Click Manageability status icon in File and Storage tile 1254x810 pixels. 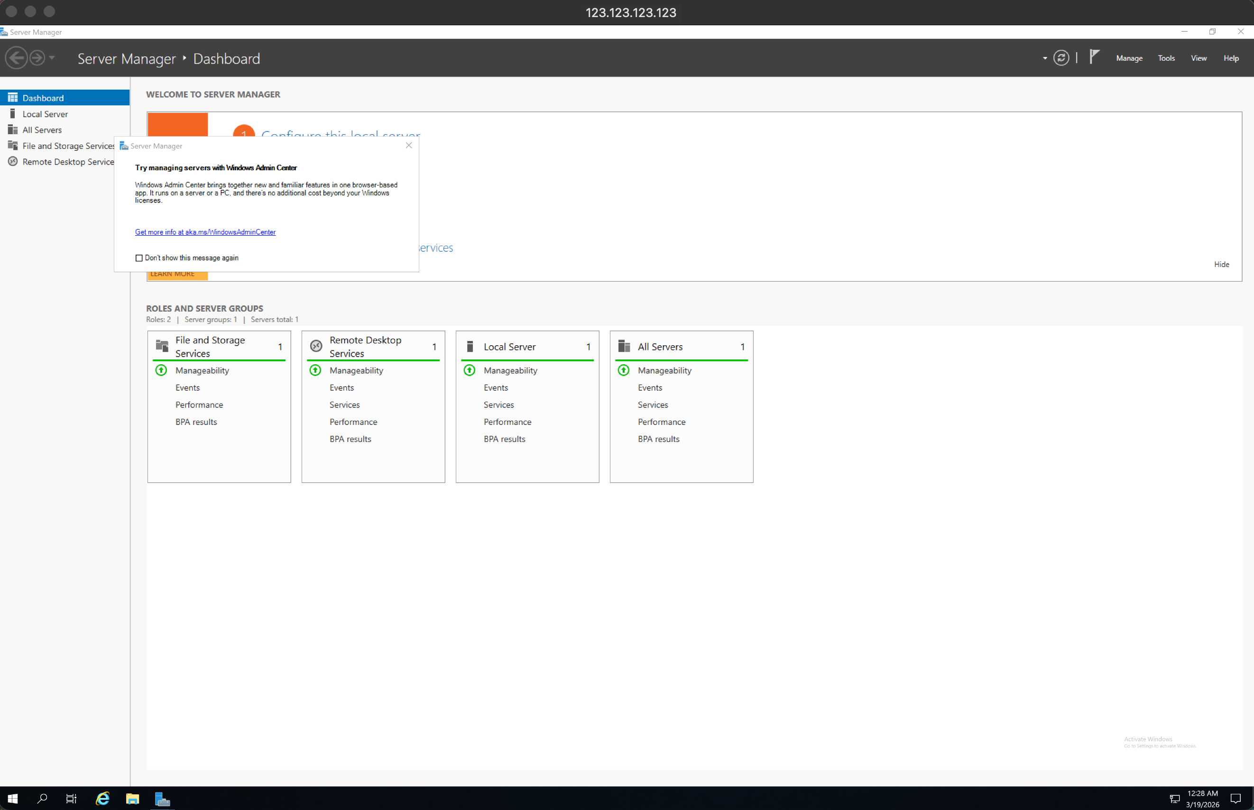click(x=161, y=370)
